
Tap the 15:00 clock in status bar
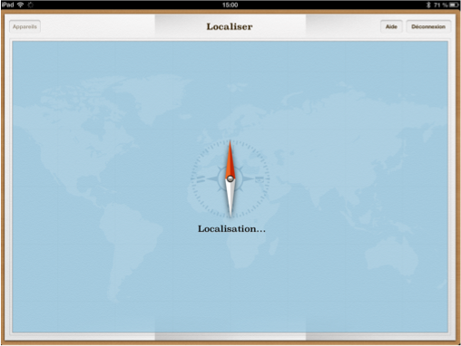pyautogui.click(x=230, y=5)
